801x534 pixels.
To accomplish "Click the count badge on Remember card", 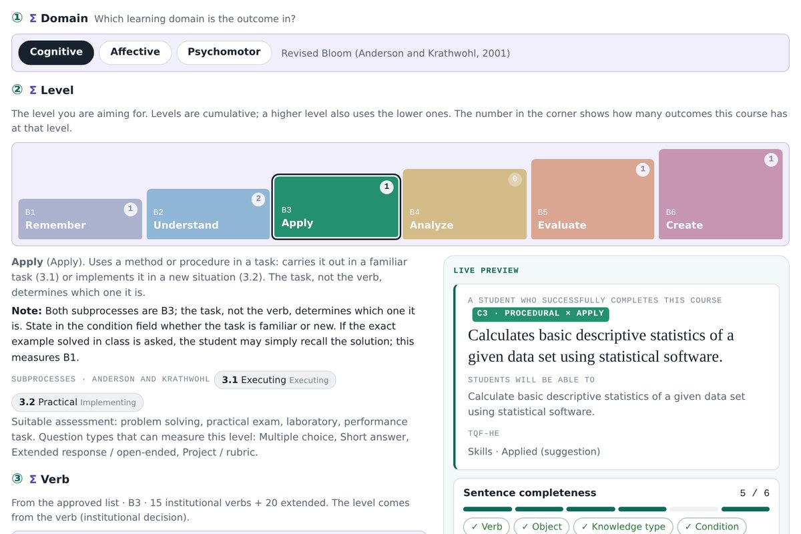I will (130, 210).
